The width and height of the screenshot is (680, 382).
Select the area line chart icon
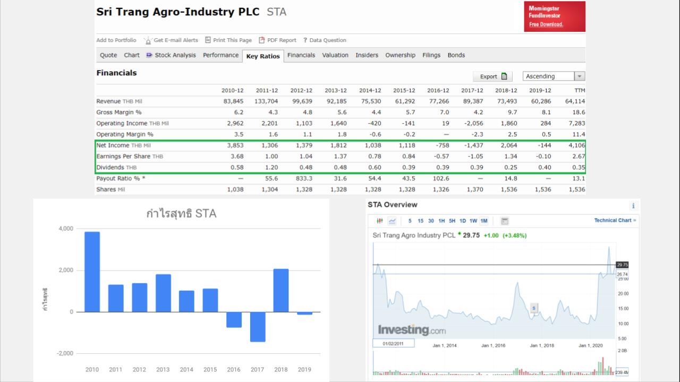point(392,221)
